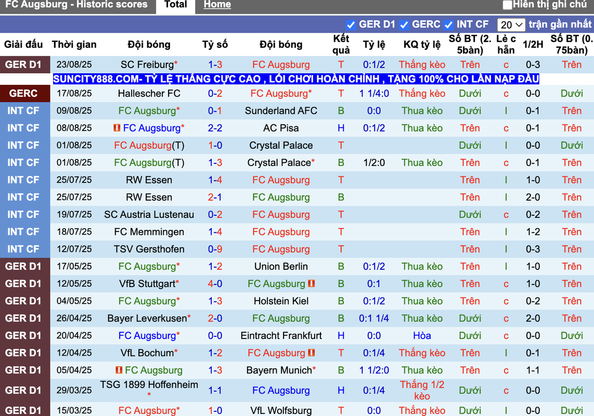Click the red card icon beside FC Augsburg vs AC Pisa

pos(117,128)
